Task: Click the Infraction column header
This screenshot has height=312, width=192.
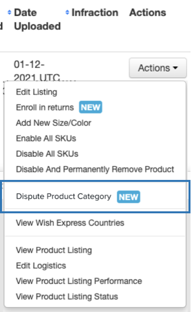Action: pos(95,12)
